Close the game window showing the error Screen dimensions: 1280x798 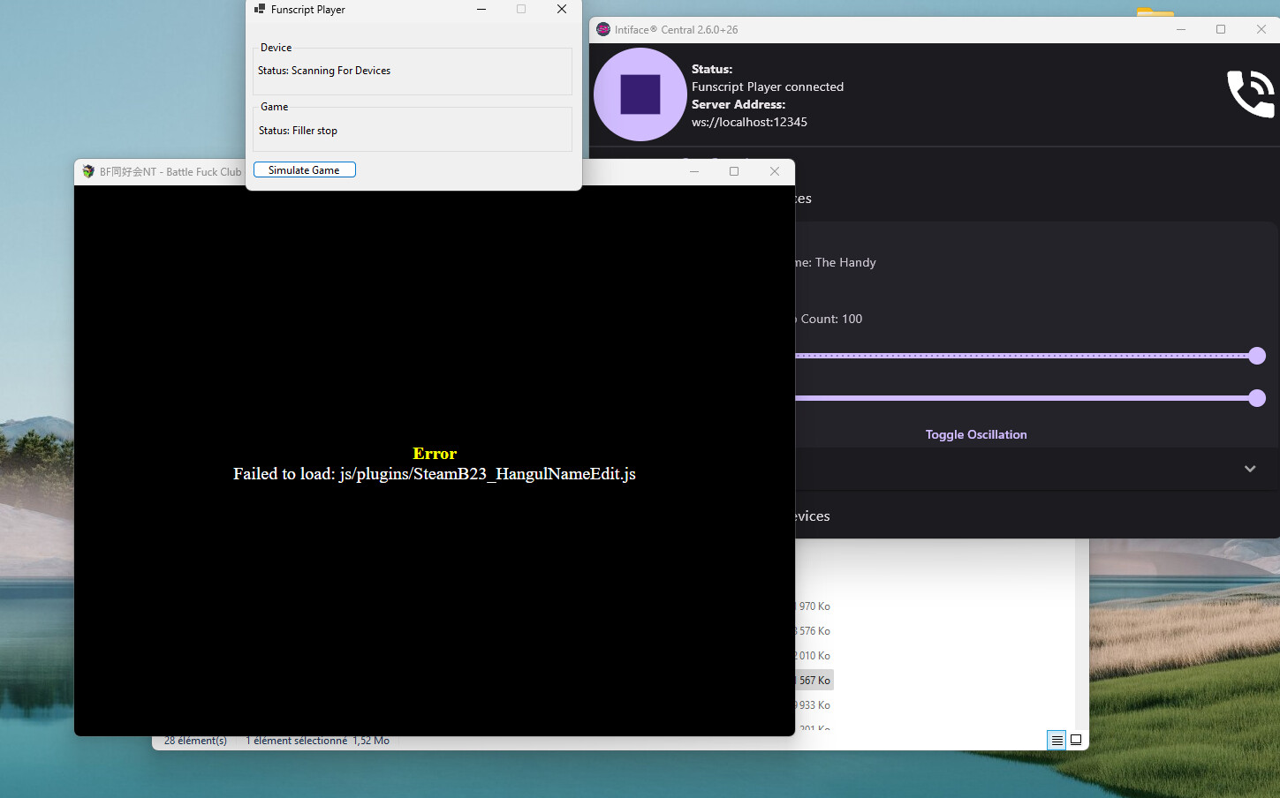pos(775,171)
